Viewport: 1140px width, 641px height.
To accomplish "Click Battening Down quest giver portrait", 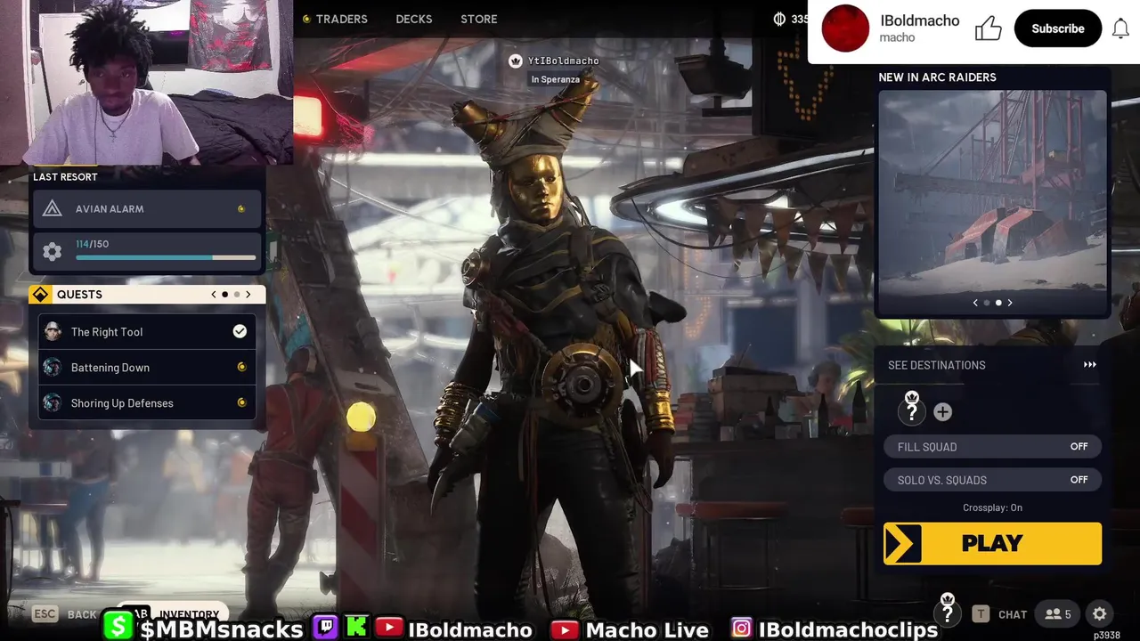I will tap(53, 368).
